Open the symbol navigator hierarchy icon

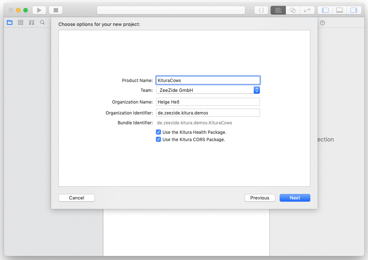pyautogui.click(x=31, y=23)
